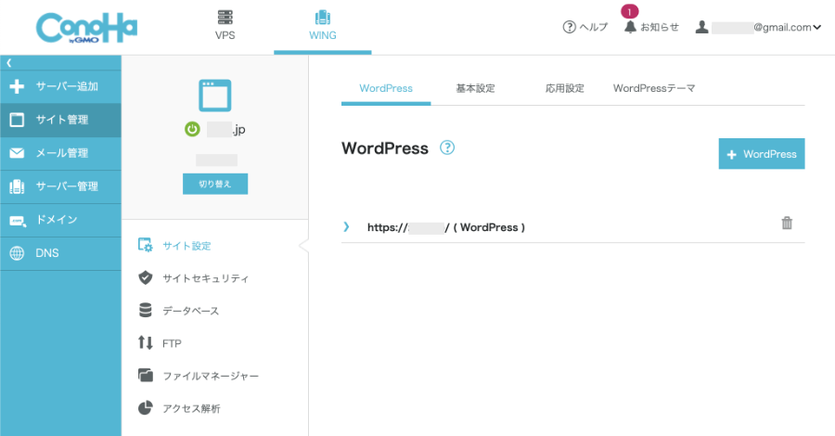Open DNS in sidebar
Screen dimensions: 835x436
pyautogui.click(x=60, y=253)
